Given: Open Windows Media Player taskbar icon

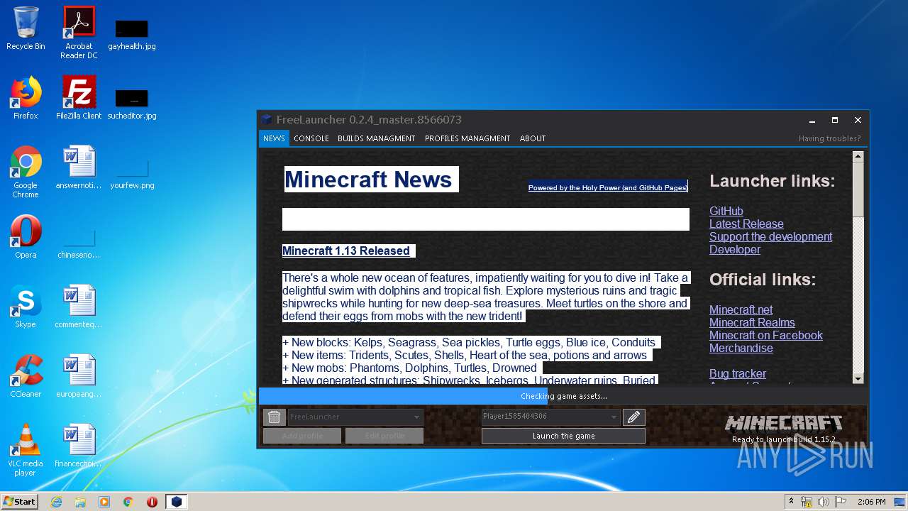Looking at the screenshot, I should click(104, 502).
